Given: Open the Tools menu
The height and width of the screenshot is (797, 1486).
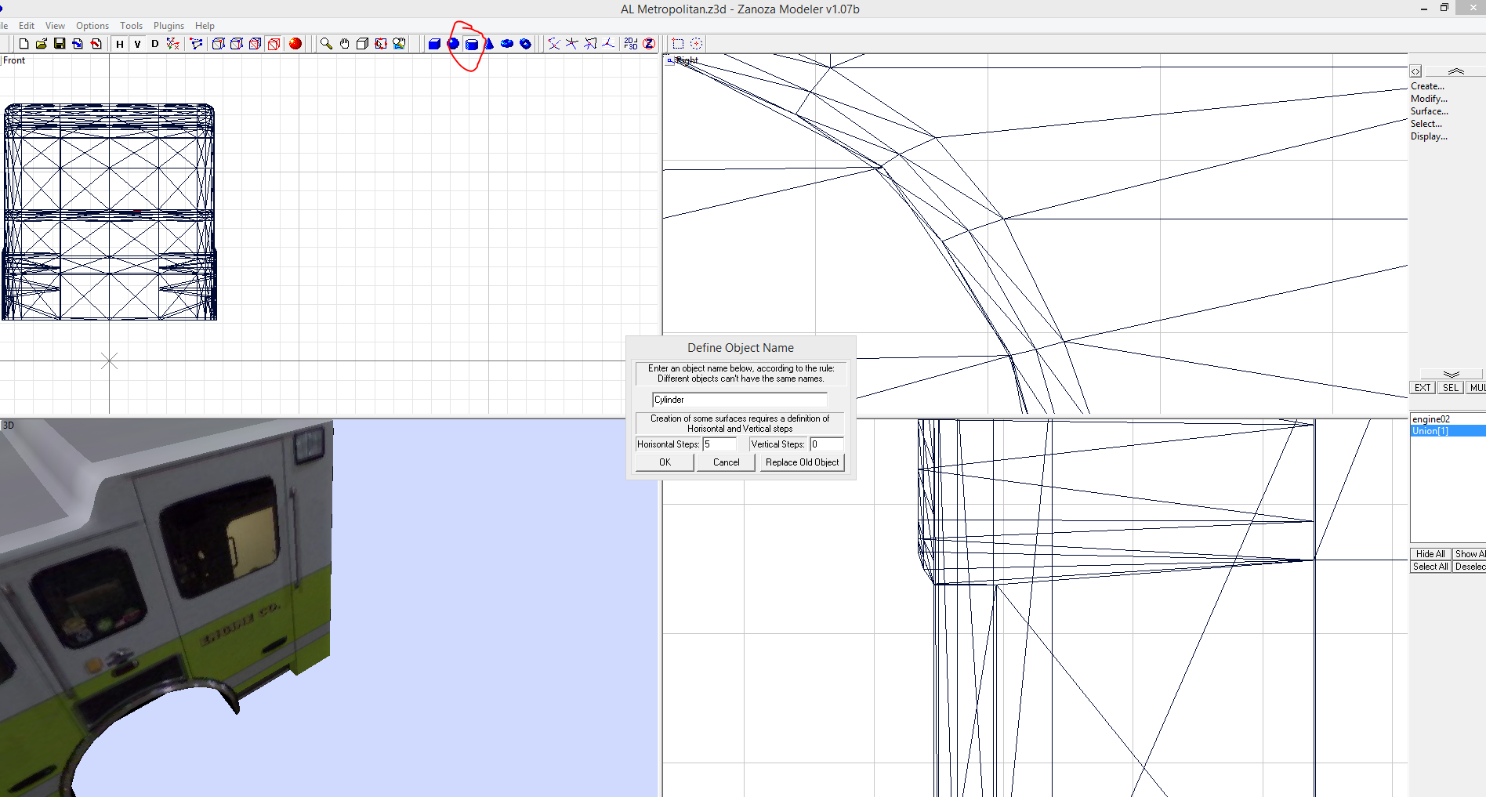Looking at the screenshot, I should [131, 25].
